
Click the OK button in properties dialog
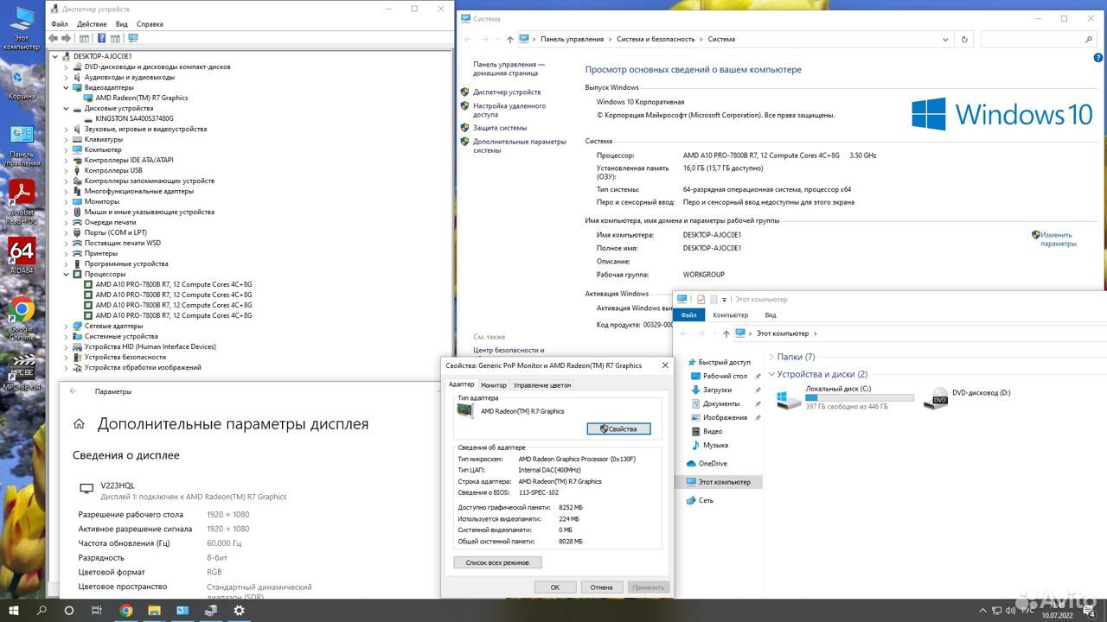click(x=555, y=587)
